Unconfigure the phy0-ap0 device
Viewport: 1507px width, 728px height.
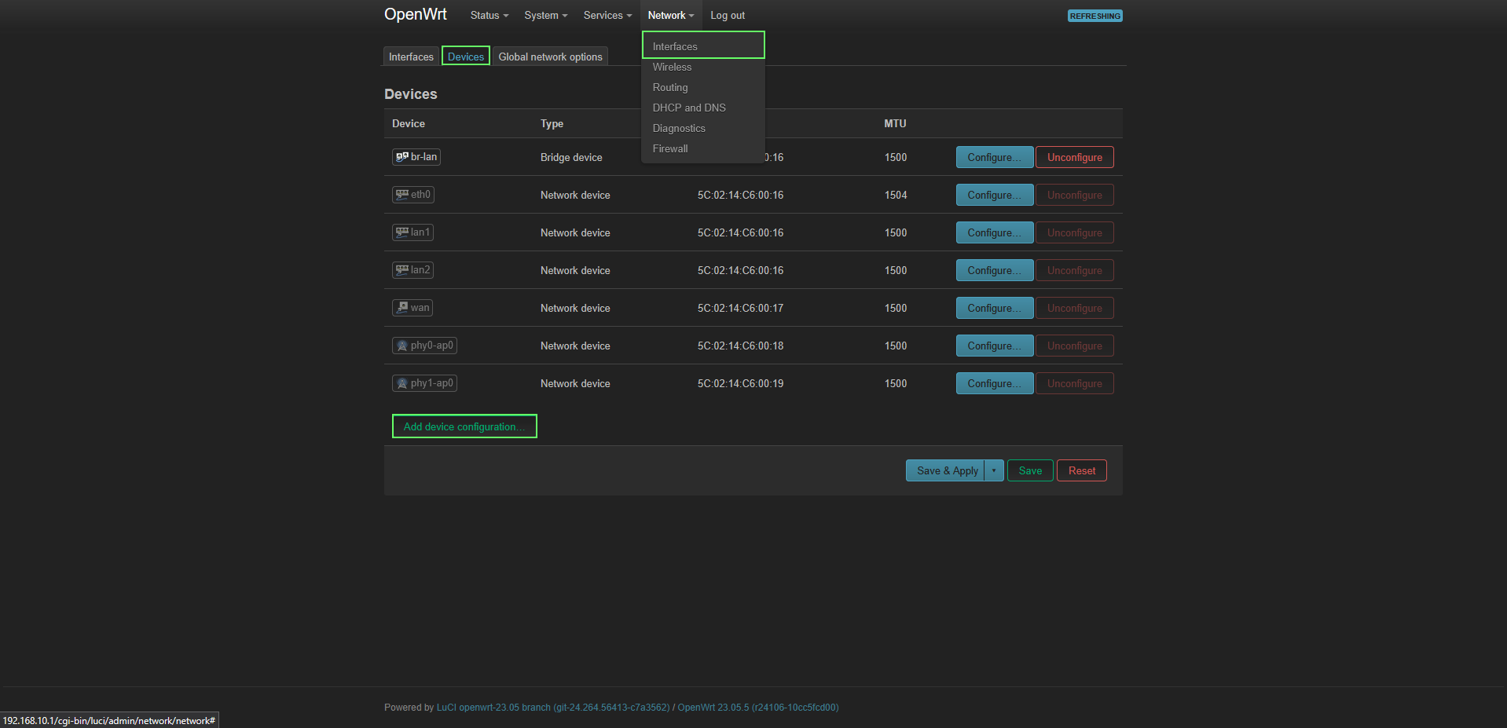coord(1075,346)
